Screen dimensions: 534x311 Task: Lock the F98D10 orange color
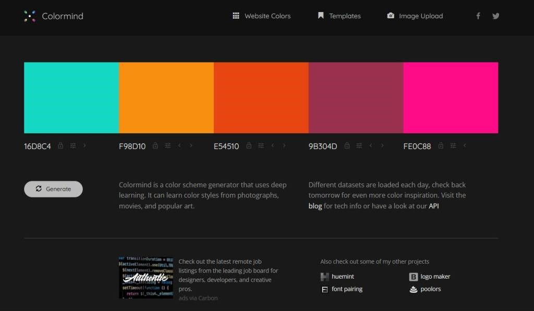pos(155,146)
